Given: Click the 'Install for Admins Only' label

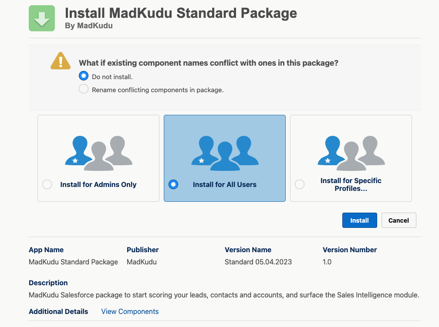Looking at the screenshot, I should click(x=98, y=184).
